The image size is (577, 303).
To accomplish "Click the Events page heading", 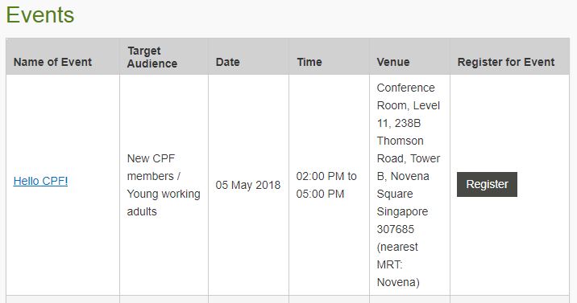I will 40,15.
